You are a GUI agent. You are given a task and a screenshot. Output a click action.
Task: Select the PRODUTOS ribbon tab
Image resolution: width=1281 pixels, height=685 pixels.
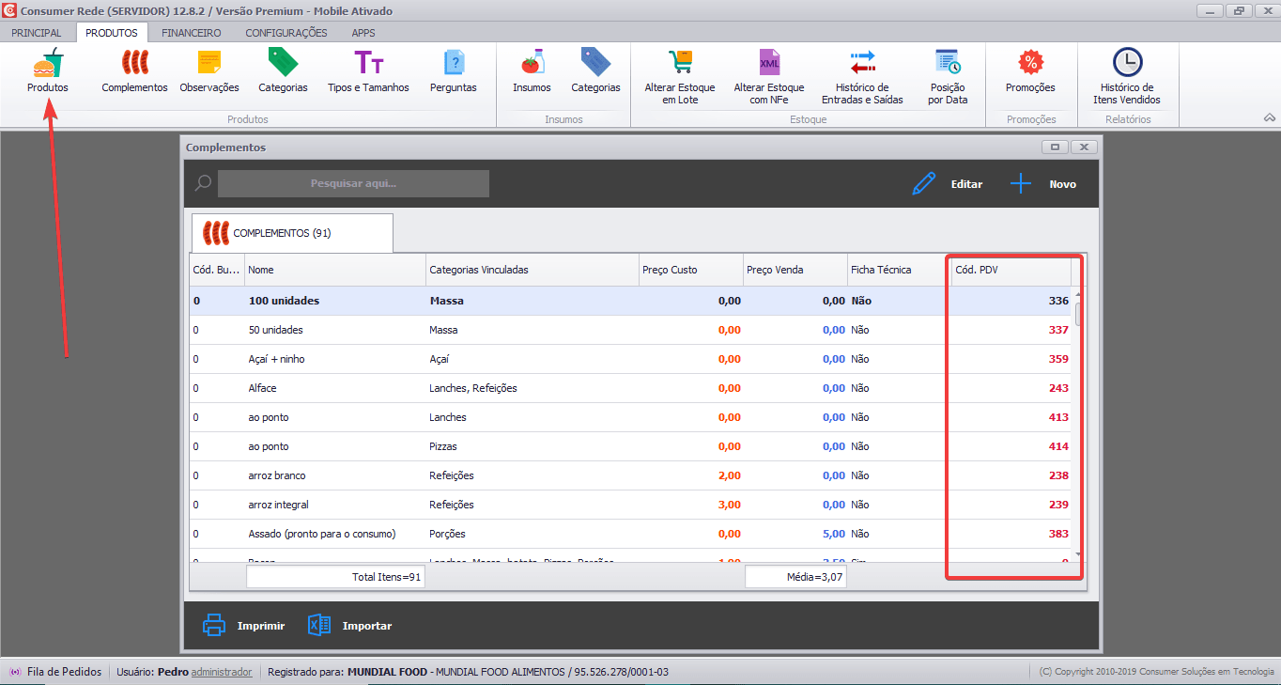click(x=111, y=33)
